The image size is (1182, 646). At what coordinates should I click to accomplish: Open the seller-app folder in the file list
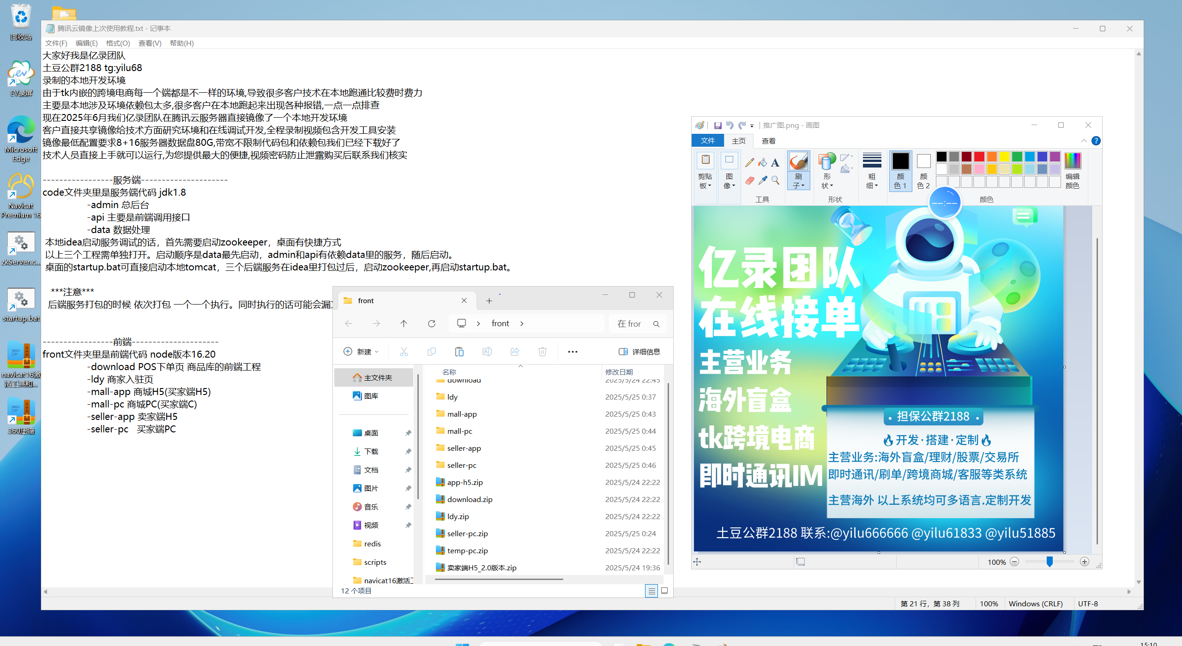tap(464, 448)
